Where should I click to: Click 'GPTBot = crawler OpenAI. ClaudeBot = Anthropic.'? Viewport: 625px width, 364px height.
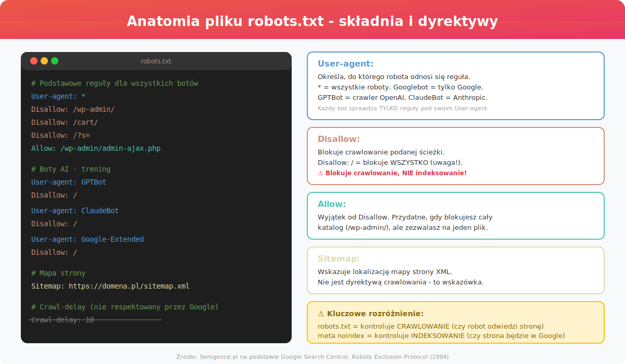coord(403,98)
